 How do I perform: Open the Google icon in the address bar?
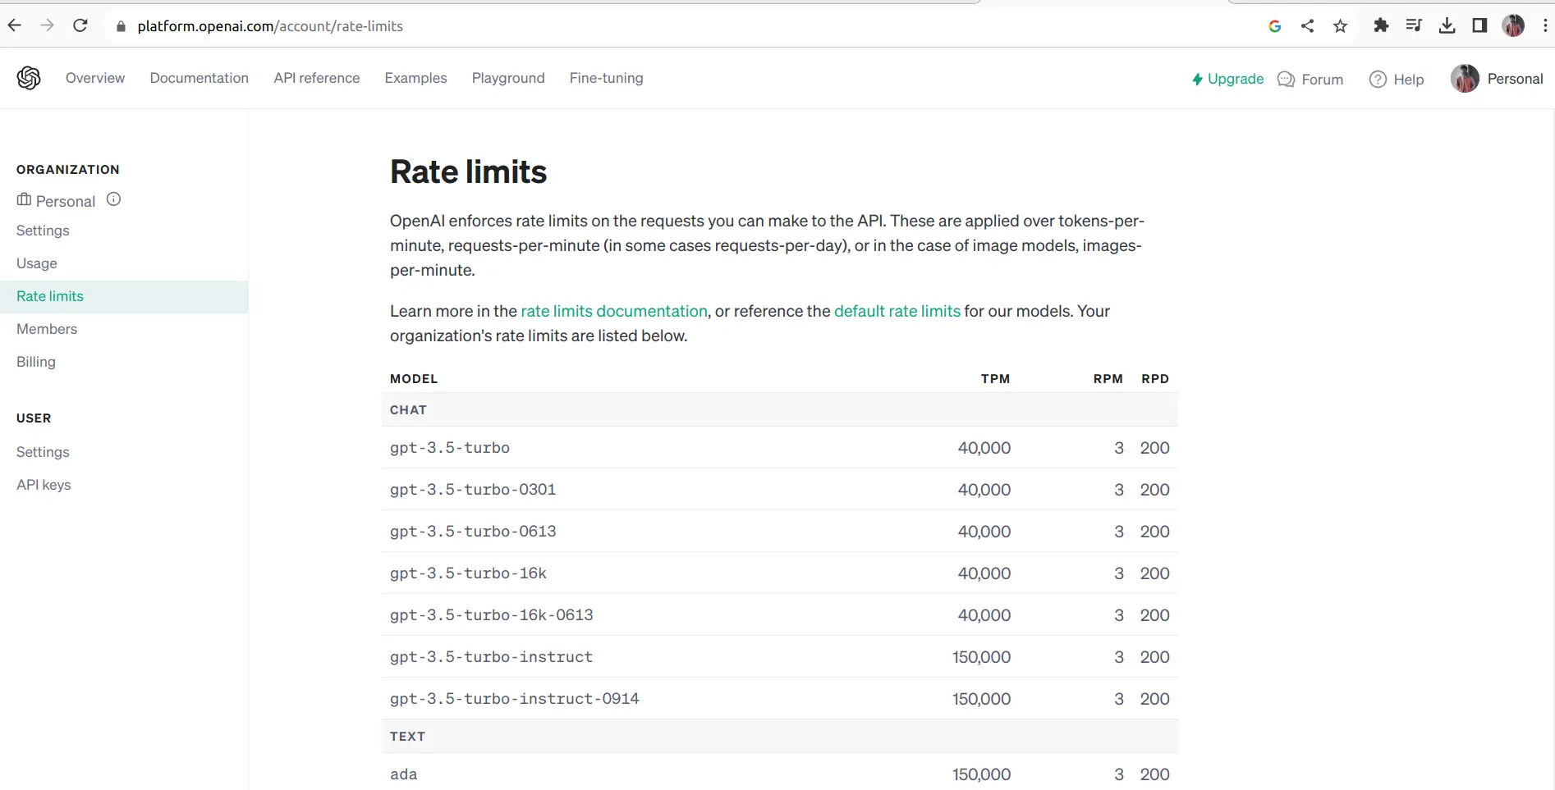point(1275,26)
